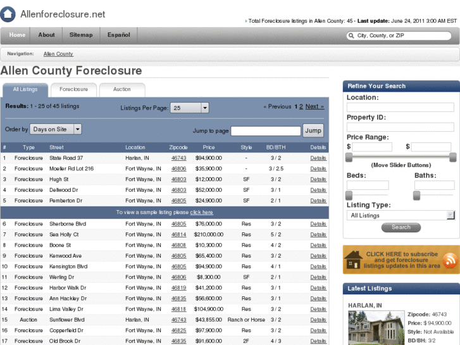Image resolution: width=460 pixels, height=345 pixels.
Task: Select the Español menu item
Action: [x=118, y=35]
